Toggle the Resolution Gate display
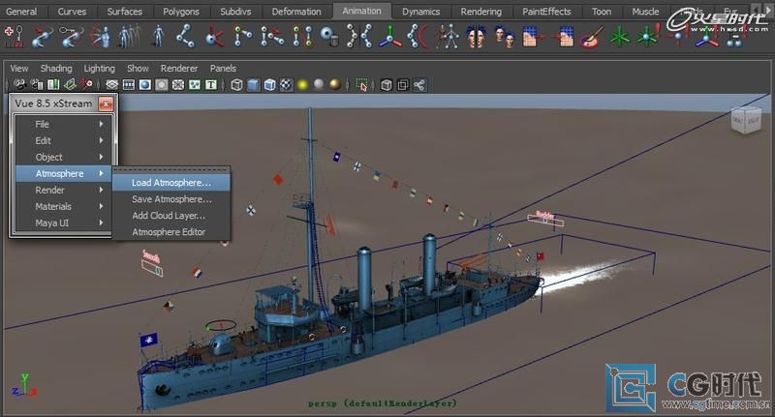 (x=144, y=85)
